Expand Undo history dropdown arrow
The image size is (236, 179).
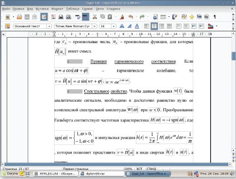pyautogui.click(x=136, y=17)
